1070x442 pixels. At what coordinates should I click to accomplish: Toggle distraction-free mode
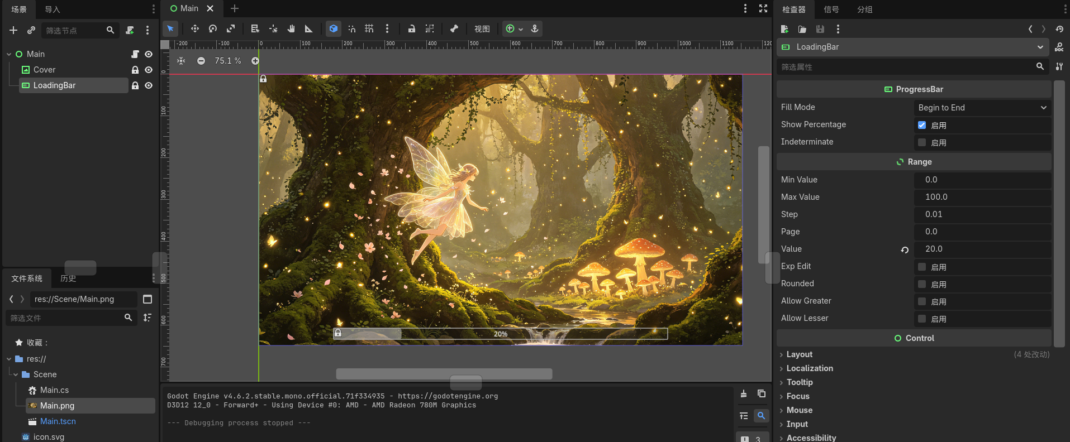click(x=763, y=8)
